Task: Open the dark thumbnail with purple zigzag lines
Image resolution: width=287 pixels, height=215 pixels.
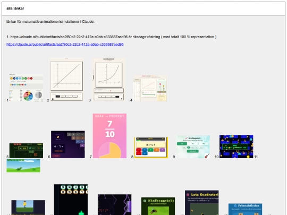Action: click(x=114, y=204)
